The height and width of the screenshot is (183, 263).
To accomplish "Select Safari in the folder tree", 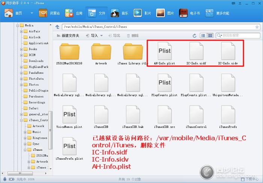I will point(31,108).
